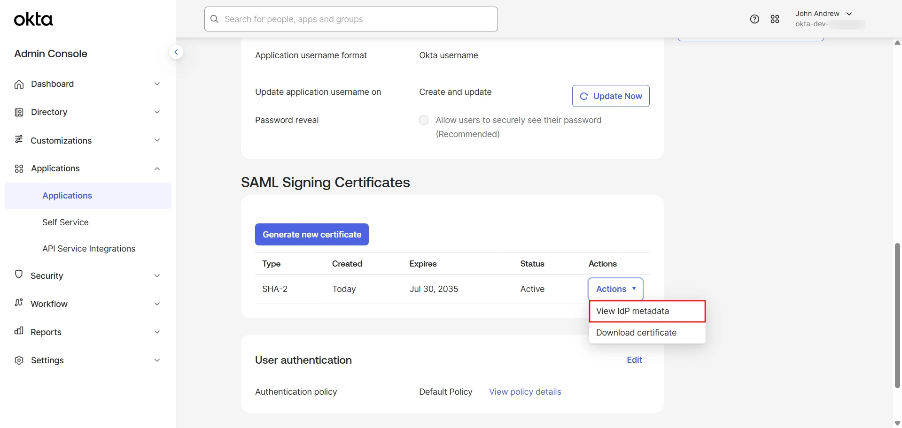This screenshot has height=428, width=902.
Task: Click the scrollbar down arrow
Action: tap(897, 423)
